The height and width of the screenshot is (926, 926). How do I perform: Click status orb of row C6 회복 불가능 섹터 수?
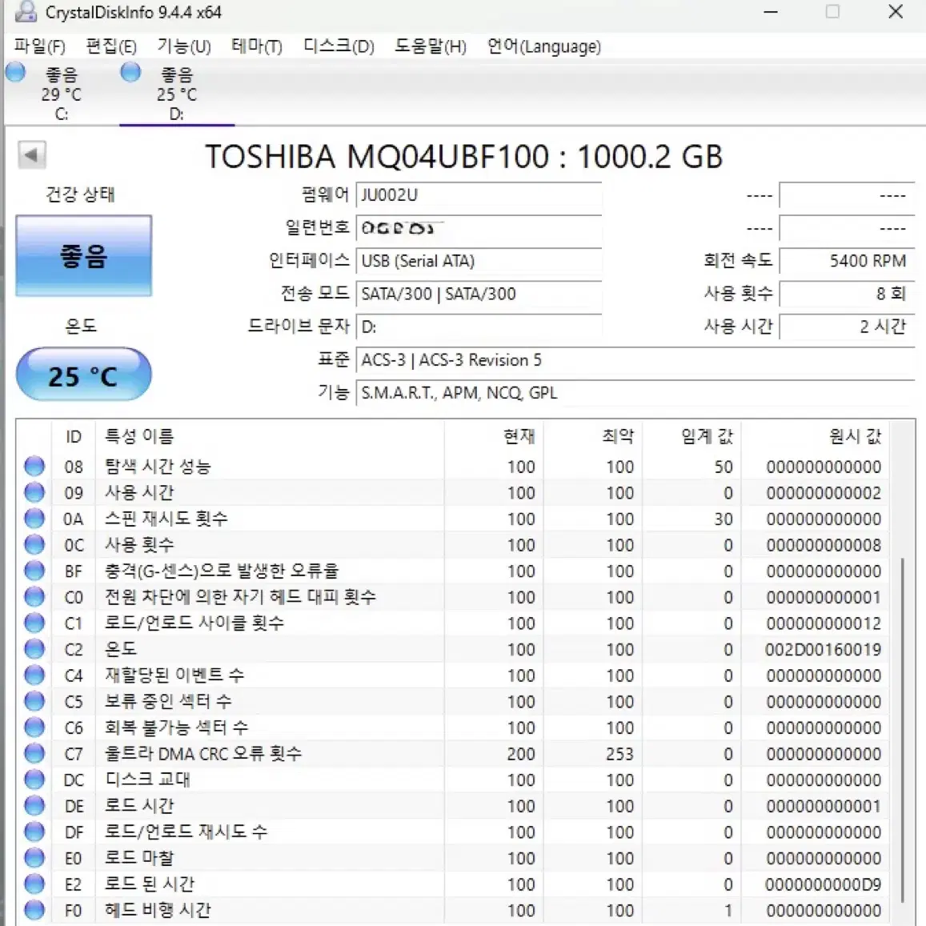tap(34, 727)
